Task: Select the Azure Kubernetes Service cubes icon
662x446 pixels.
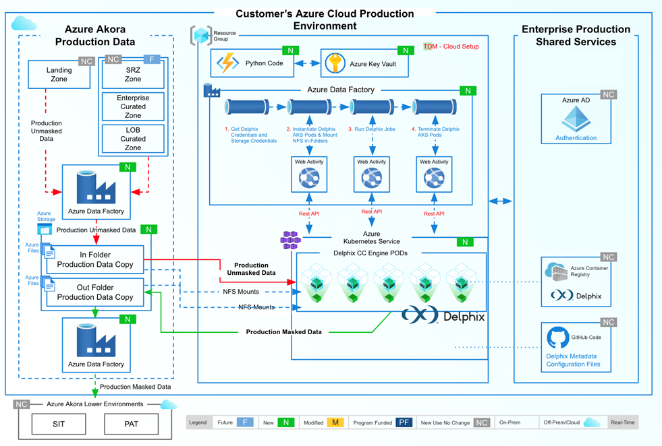Action: [291, 240]
